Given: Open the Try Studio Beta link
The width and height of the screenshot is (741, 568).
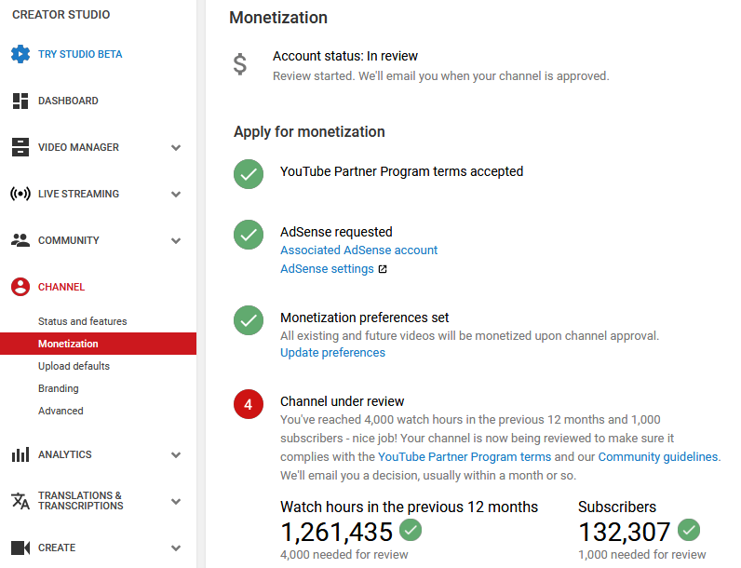Looking at the screenshot, I should (x=80, y=54).
